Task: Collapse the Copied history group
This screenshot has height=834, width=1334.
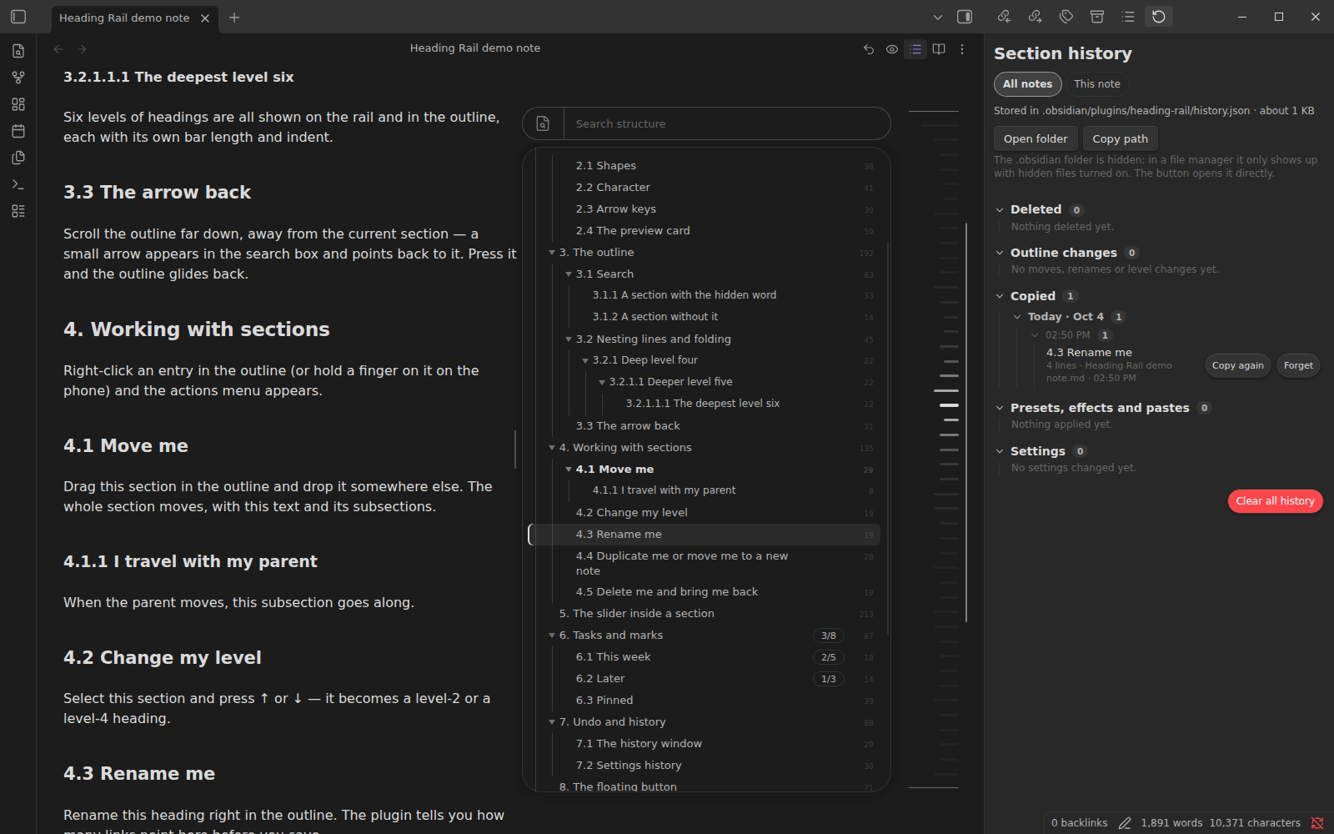Action: coord(1000,296)
